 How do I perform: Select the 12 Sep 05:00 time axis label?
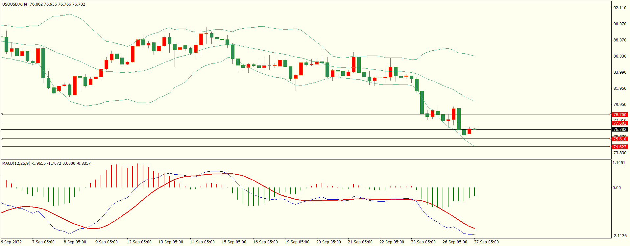click(139, 242)
